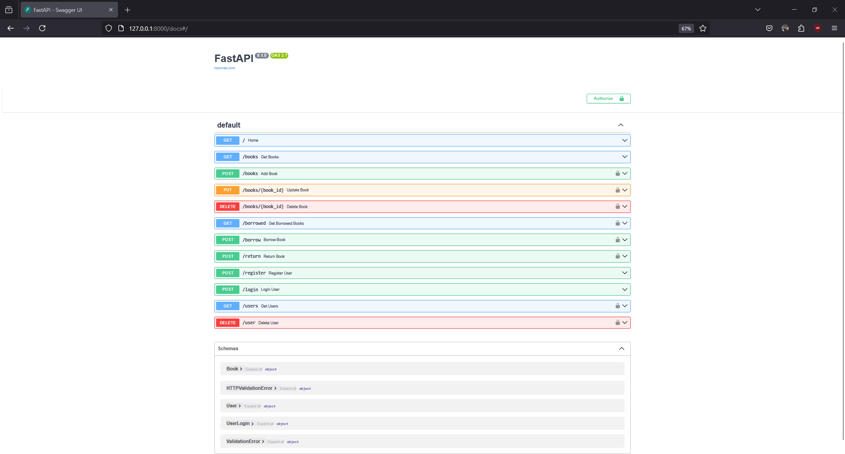Open the sidebar panel icon top-left
Viewport: 845px width, 454px height.
tap(9, 9)
